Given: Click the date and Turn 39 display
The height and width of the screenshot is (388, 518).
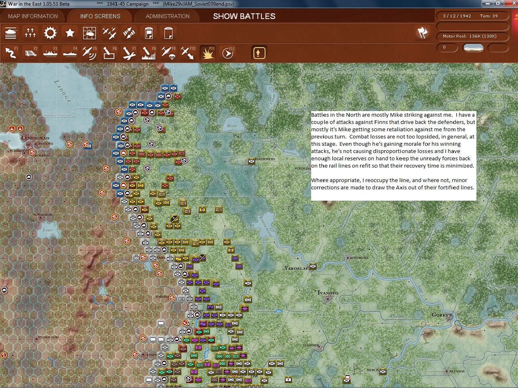Looking at the screenshot, I should (473, 16).
